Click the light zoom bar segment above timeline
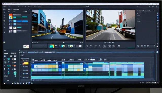 tap(50, 52)
